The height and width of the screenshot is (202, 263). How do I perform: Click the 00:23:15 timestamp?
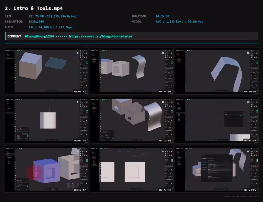[250, 190]
